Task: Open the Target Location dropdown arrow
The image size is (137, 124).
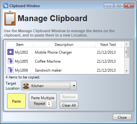Action: [74, 86]
